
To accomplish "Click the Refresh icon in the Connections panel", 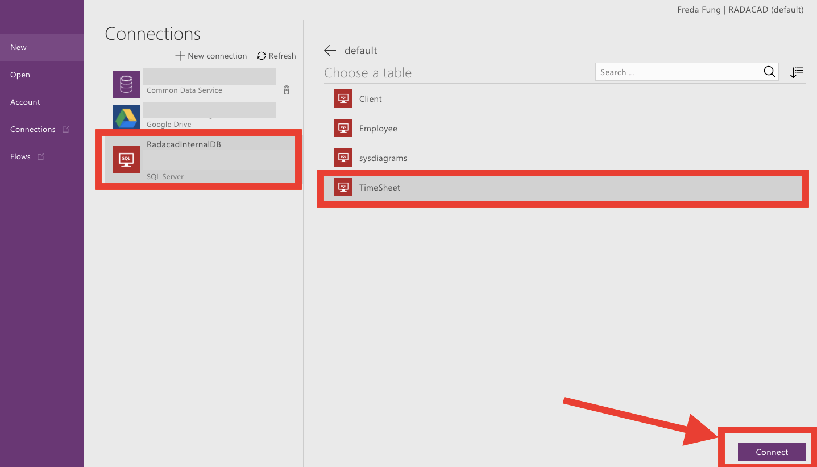I will [x=262, y=56].
